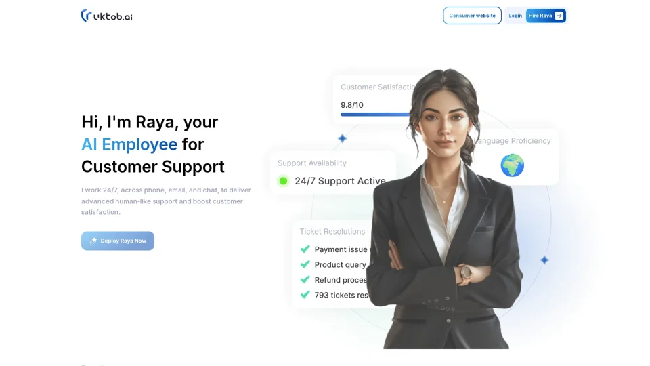Click the arrow icon in Hire Raya
This screenshot has width=650, height=366.
(x=559, y=16)
